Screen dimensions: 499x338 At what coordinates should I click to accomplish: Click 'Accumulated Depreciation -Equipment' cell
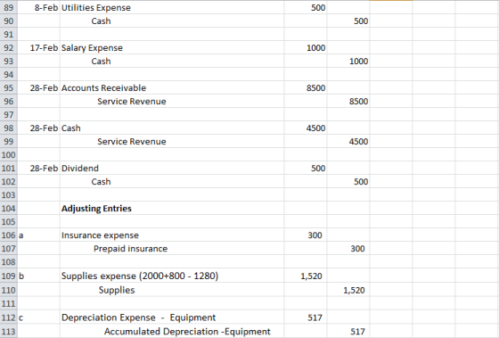pos(172,331)
